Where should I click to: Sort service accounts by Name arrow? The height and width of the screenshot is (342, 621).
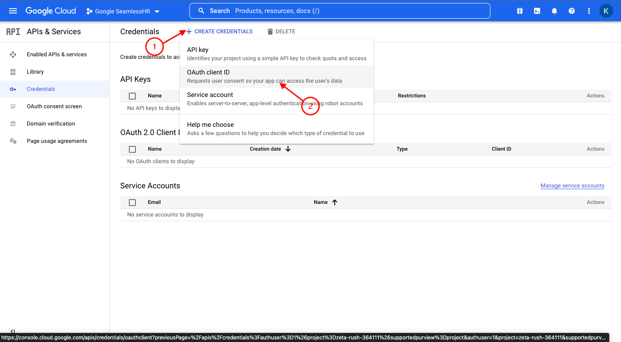pyautogui.click(x=335, y=202)
